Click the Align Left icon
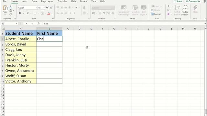The image size is (207, 116). pyautogui.click(x=58, y=13)
